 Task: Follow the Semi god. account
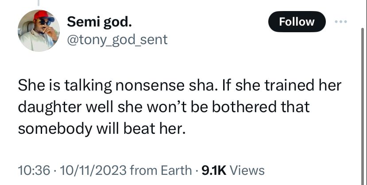pyautogui.click(x=297, y=22)
